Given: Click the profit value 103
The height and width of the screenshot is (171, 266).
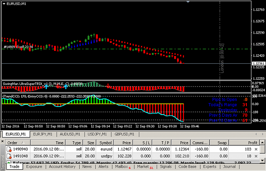Looking at the screenshot, I should (248, 149).
